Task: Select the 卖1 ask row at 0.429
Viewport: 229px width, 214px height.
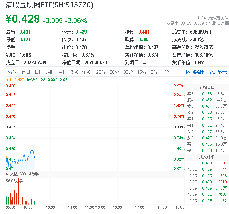Action: tap(207, 119)
